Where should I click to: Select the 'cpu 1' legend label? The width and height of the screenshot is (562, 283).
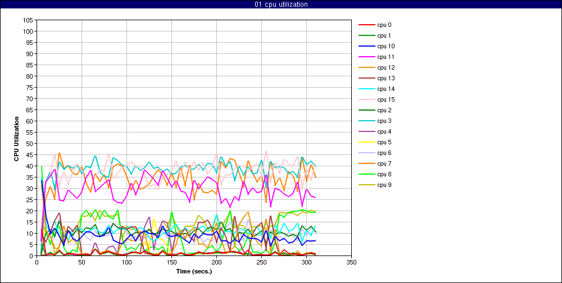pos(384,35)
